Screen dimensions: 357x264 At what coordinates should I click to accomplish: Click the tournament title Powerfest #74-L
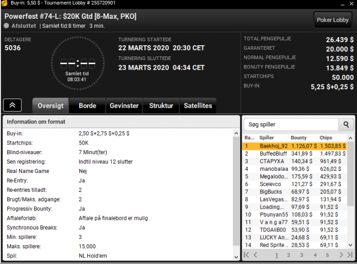(x=70, y=16)
